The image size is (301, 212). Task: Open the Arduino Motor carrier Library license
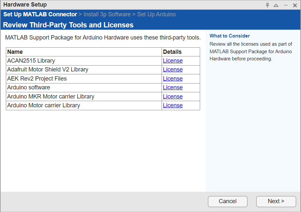click(x=173, y=105)
